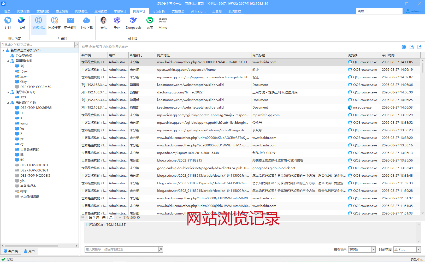The height and width of the screenshot is (262, 425).
Task: Switch to the 安全策略 tab
Action: pyautogui.click(x=62, y=11)
